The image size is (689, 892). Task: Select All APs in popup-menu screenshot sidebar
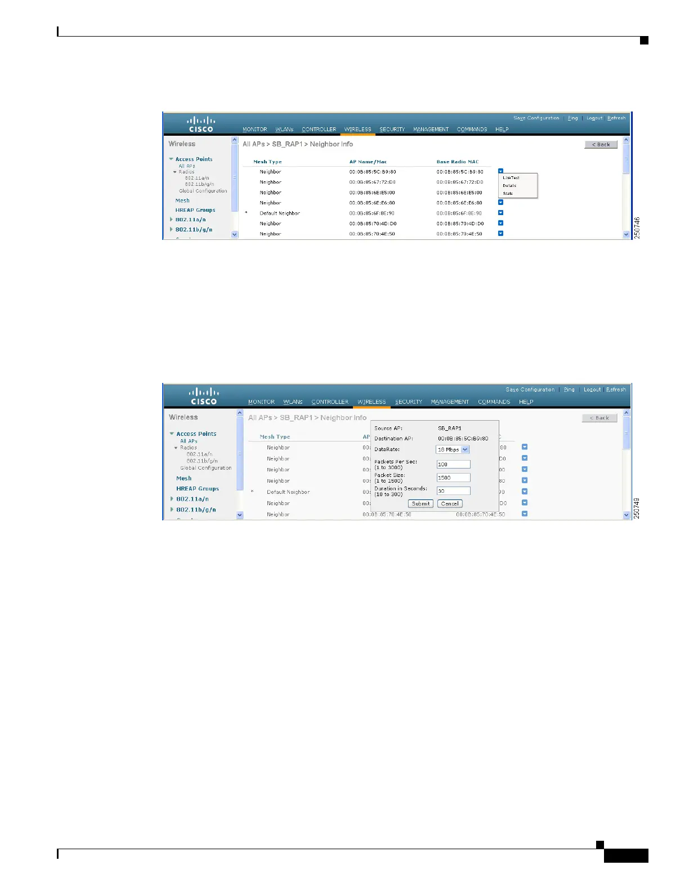(187, 166)
